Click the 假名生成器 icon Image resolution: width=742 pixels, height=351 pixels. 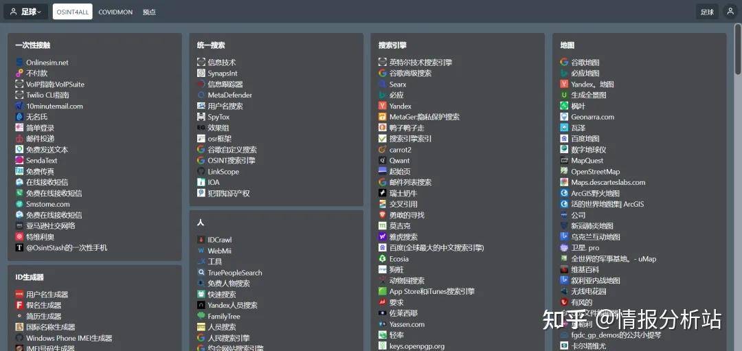(x=19, y=305)
